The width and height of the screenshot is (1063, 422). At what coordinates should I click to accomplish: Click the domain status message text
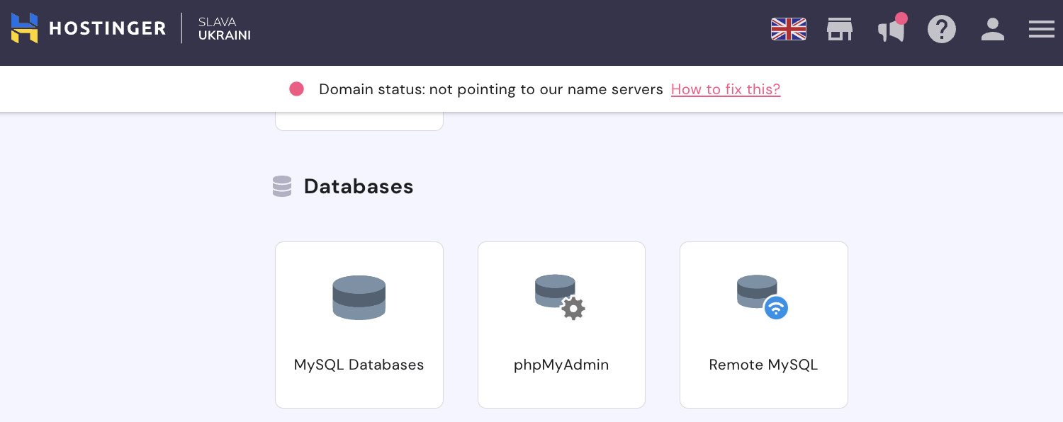pos(490,89)
